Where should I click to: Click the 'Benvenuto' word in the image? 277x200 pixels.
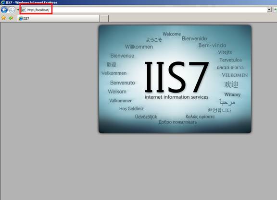pyautogui.click(x=123, y=82)
